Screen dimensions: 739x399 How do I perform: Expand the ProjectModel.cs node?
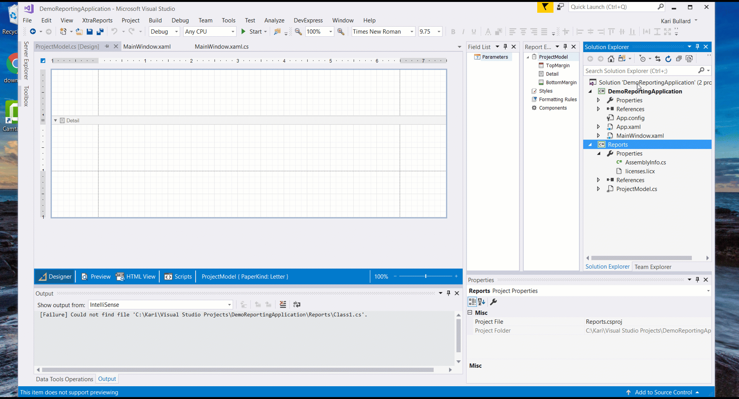598,189
